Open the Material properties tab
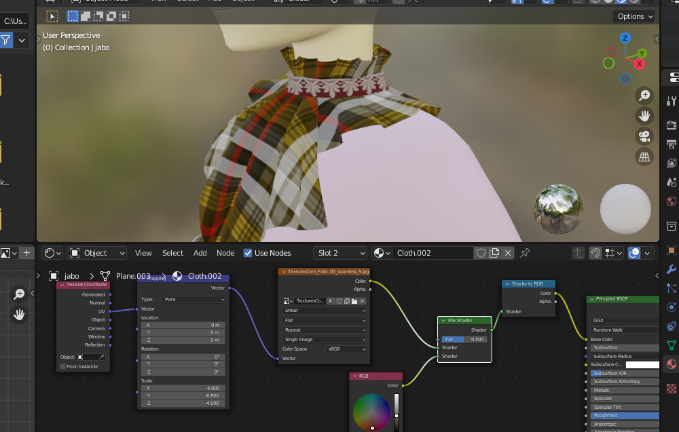This screenshot has height=432, width=679. (x=672, y=364)
